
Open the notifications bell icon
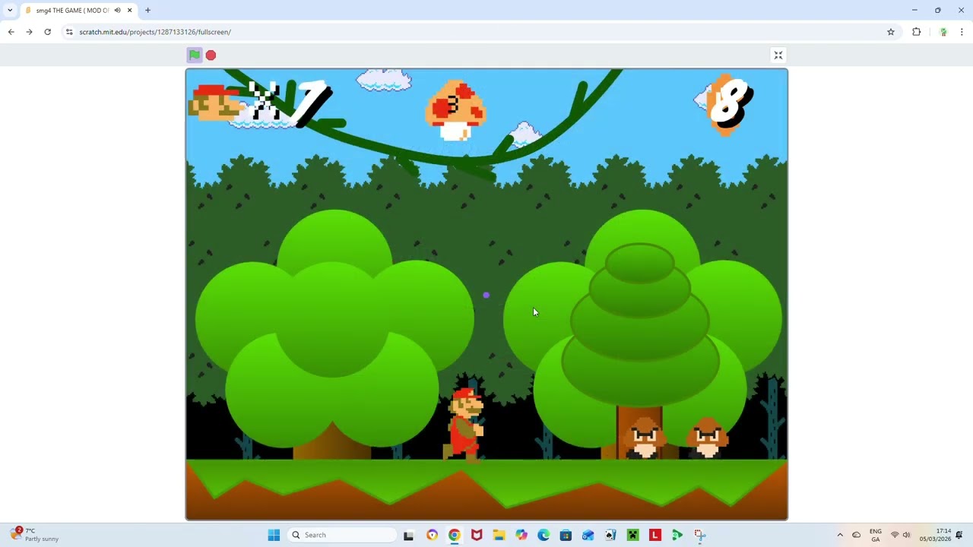(959, 535)
